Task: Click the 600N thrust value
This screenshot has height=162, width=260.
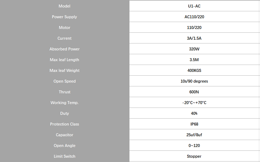Action: pos(194,92)
